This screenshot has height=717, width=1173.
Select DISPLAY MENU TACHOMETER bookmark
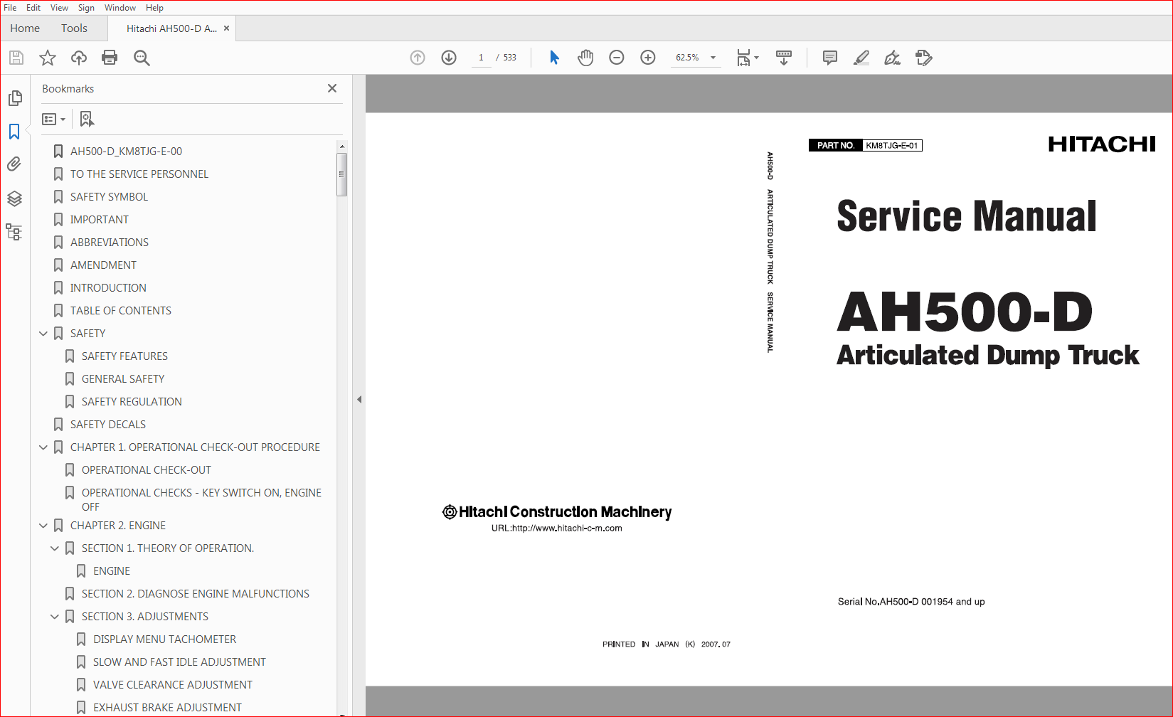tap(164, 639)
